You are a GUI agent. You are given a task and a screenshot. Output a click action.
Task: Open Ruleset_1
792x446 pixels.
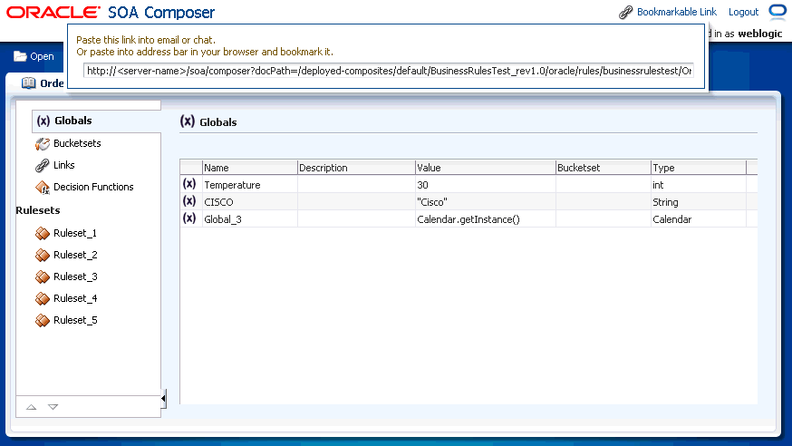(x=74, y=233)
